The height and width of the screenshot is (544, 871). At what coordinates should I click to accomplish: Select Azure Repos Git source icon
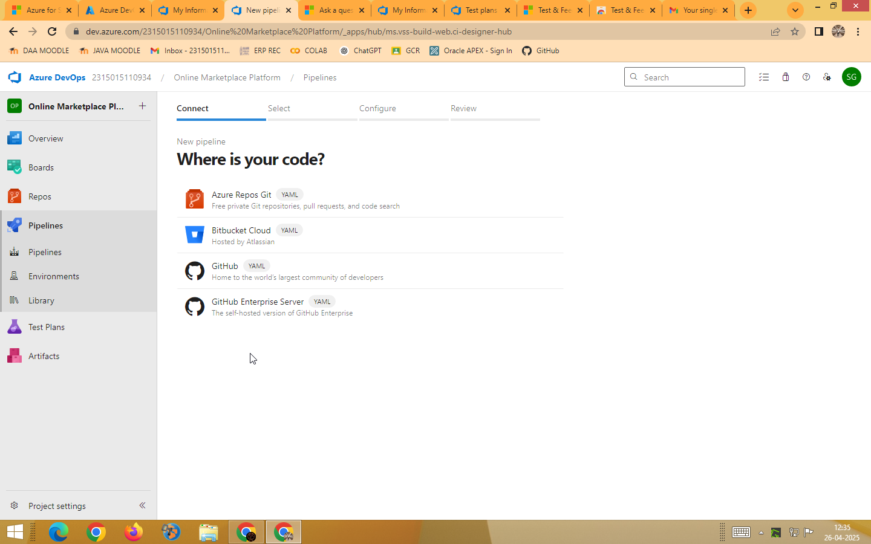pos(195,199)
